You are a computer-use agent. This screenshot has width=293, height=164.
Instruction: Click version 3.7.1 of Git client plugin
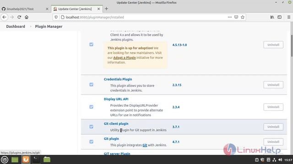coord(176,127)
